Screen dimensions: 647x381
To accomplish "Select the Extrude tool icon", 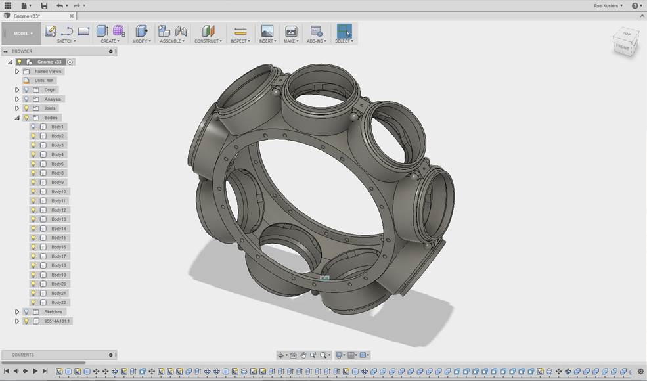I will 102,31.
